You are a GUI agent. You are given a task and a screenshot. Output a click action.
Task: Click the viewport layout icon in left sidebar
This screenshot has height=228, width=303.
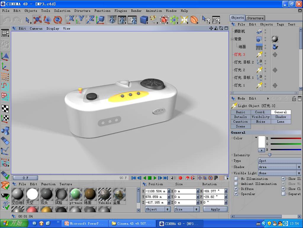(x=5, y=33)
